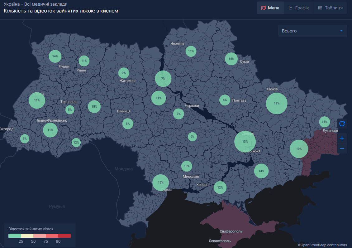Select the 14% bubble south of Запоріжжя
The image size is (352, 248).
261,171
